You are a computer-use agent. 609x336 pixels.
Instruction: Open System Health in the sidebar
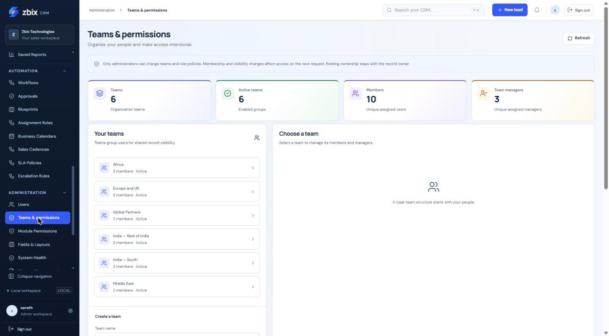click(x=38, y=258)
